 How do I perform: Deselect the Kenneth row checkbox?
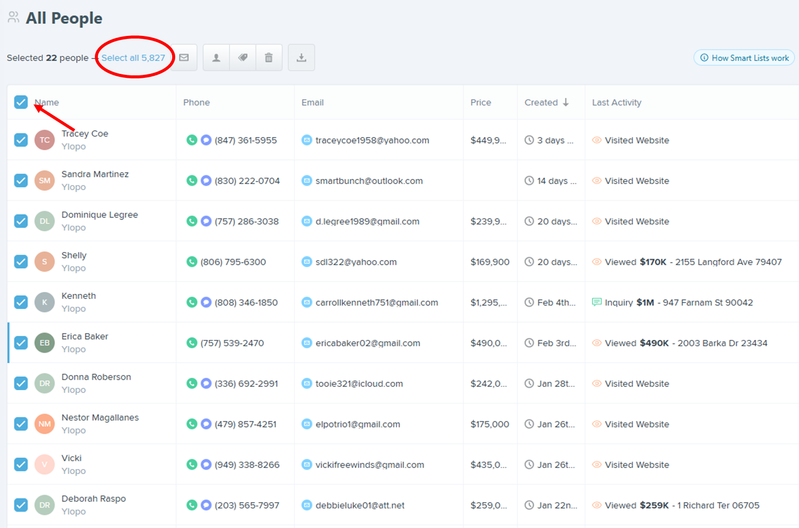coord(21,302)
